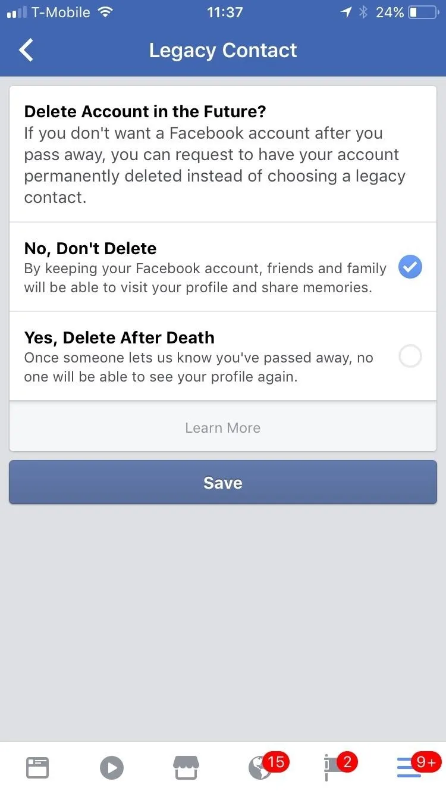Tap the Wi-Fi signal icon
Screen dimensions: 446x794
tap(105, 12)
